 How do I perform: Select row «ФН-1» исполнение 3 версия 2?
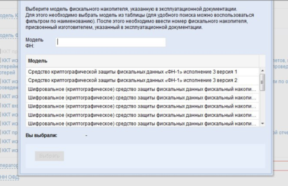click(x=143, y=80)
